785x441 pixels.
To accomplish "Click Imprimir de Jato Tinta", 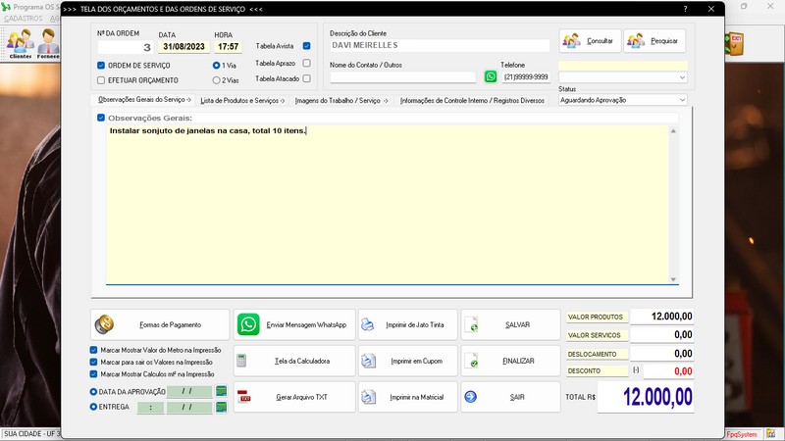I will tap(408, 324).
